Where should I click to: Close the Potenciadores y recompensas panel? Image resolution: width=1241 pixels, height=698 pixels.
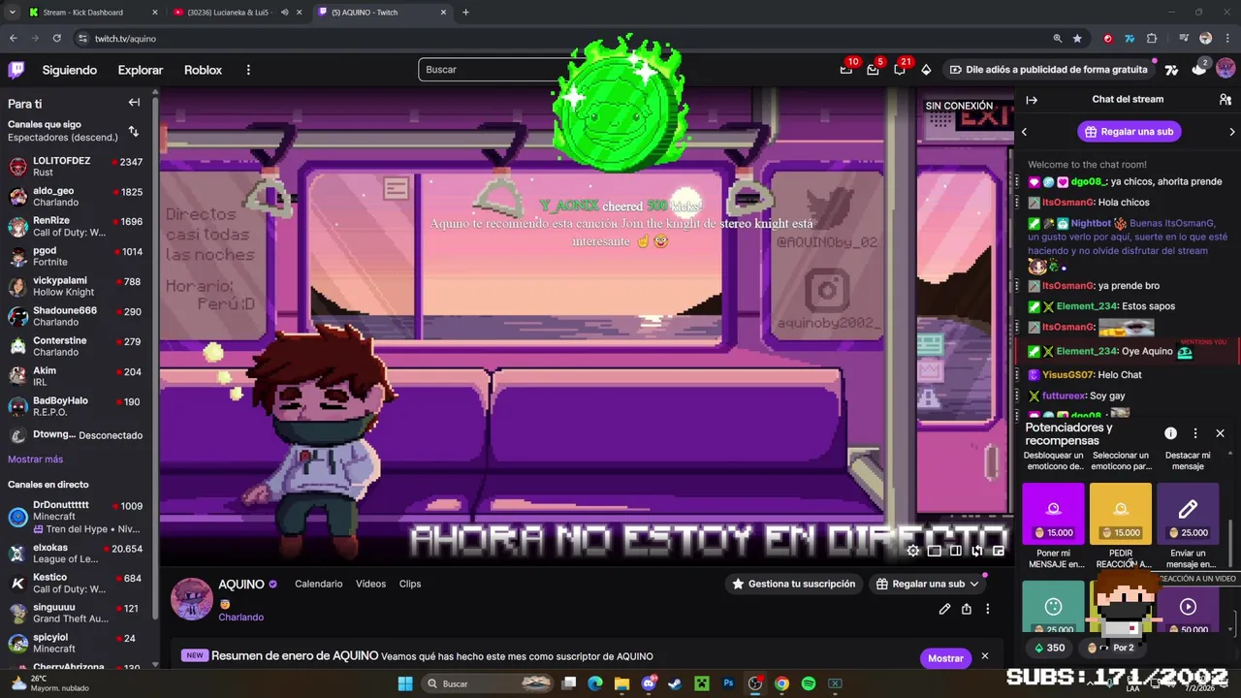1220,433
